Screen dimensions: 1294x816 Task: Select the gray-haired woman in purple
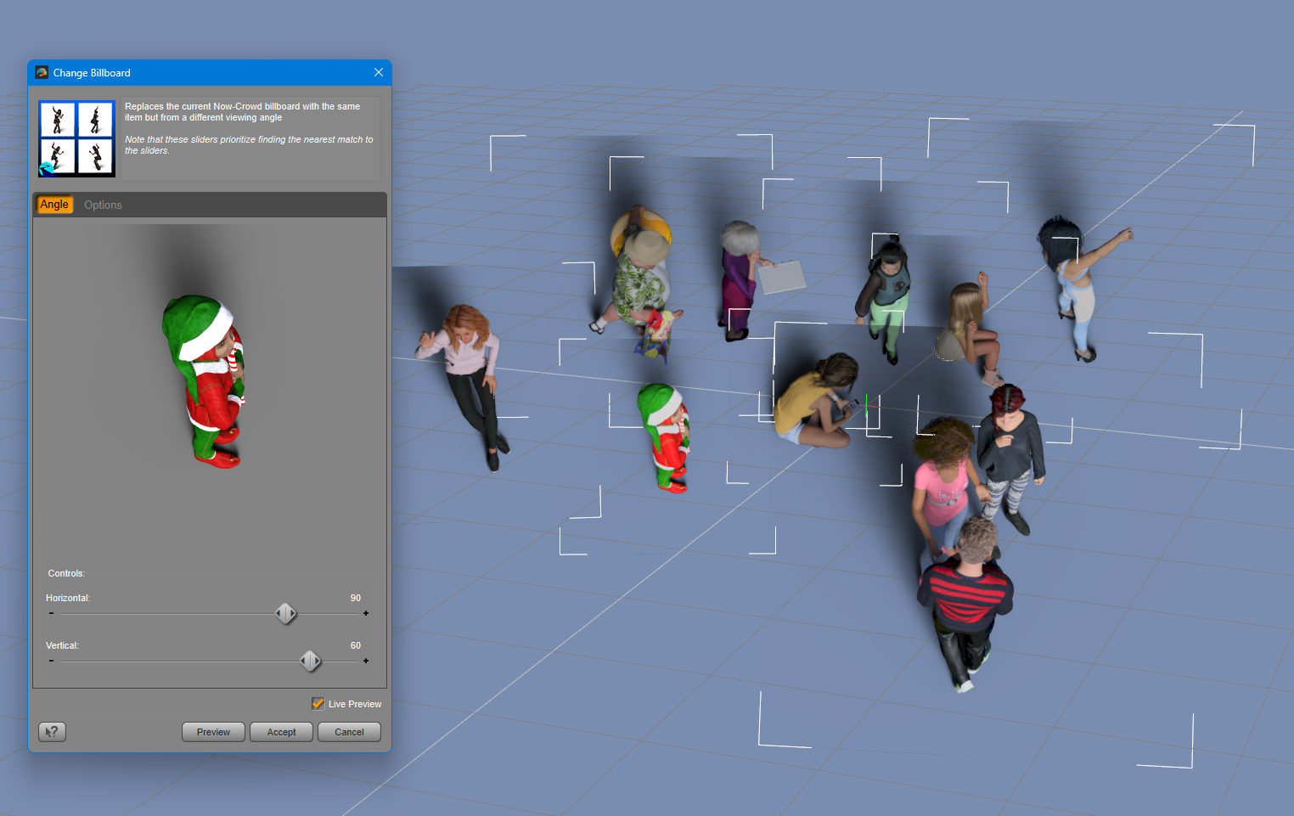click(x=740, y=280)
